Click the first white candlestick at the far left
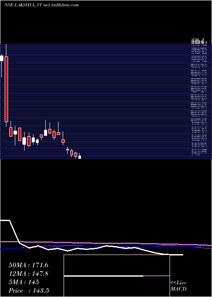Screen dimensions: 212x297 tap(2, 59)
